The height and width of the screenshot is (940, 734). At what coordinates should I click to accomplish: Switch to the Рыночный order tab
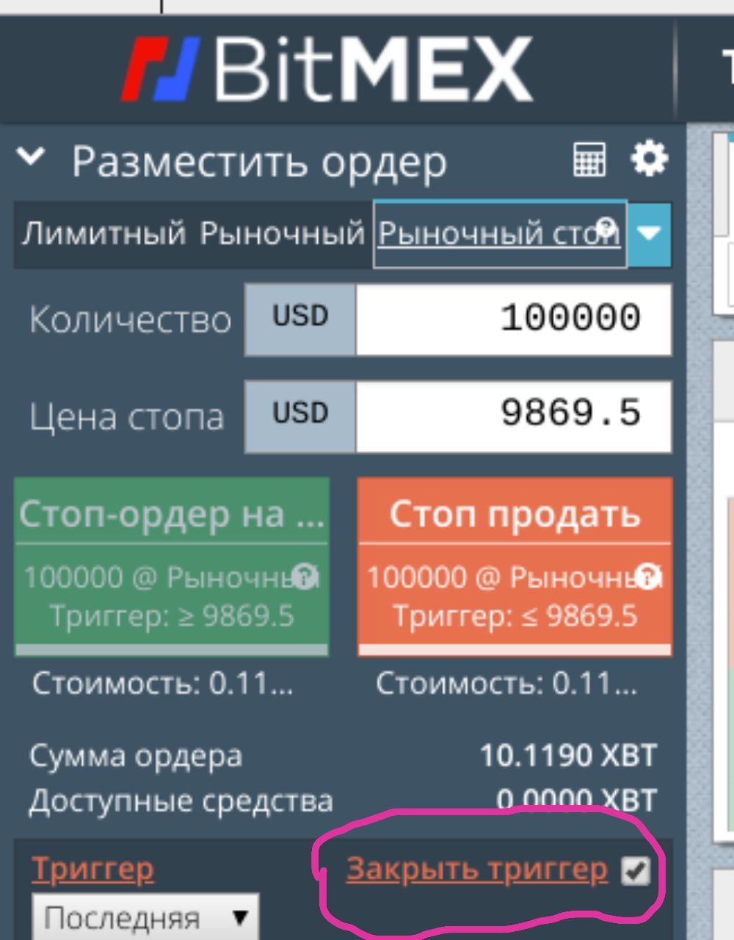point(283,234)
